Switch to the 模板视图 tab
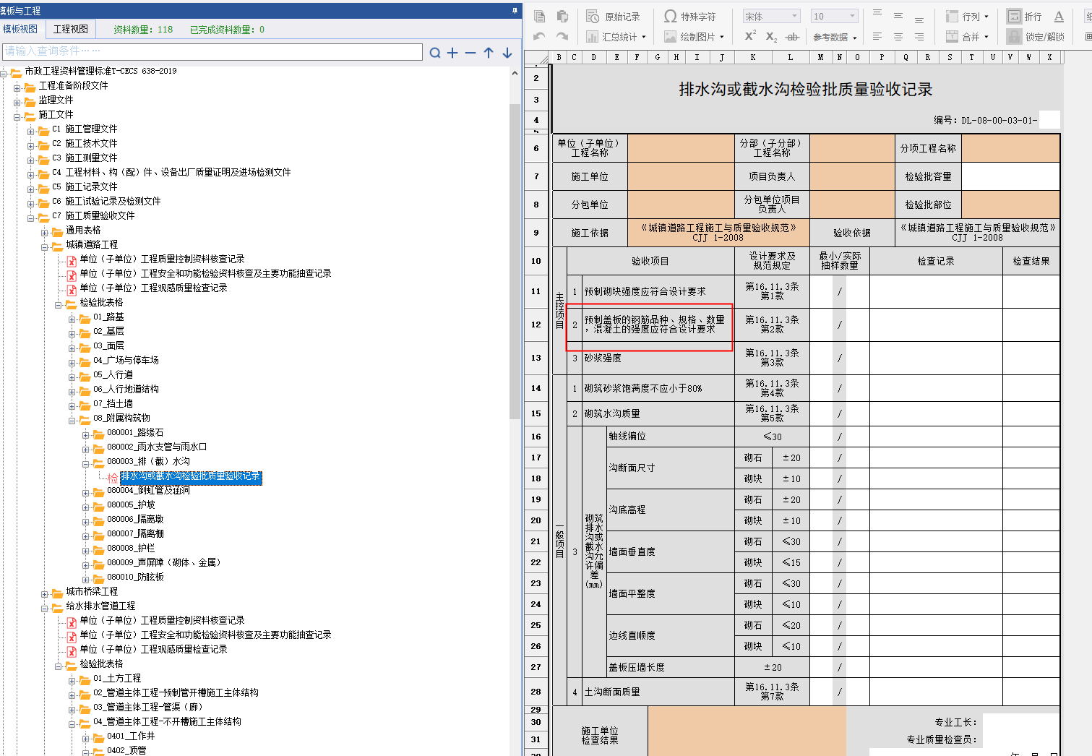Screen dimensions: 1092x756 click(20, 29)
